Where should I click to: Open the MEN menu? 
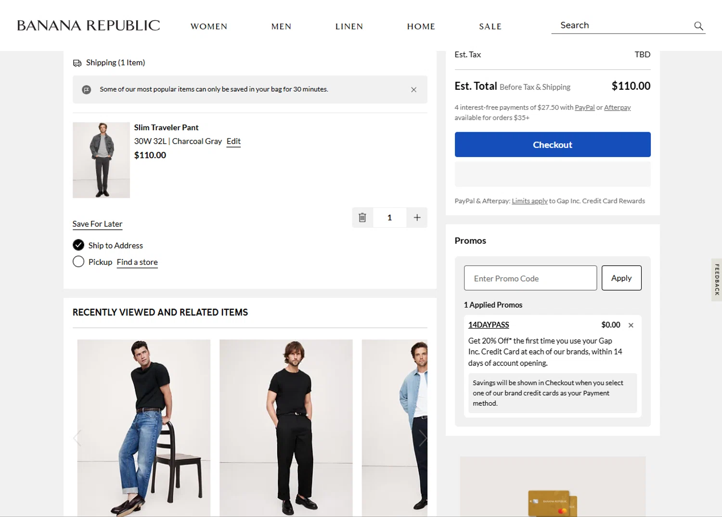(x=282, y=26)
